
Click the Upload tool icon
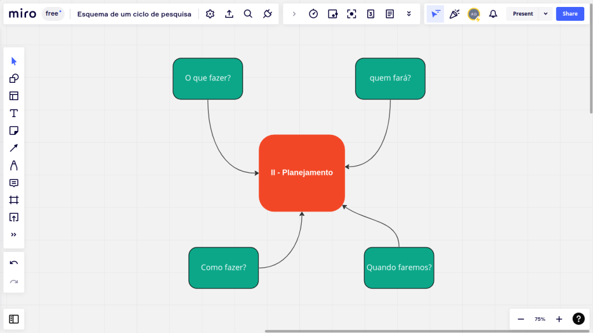14,218
